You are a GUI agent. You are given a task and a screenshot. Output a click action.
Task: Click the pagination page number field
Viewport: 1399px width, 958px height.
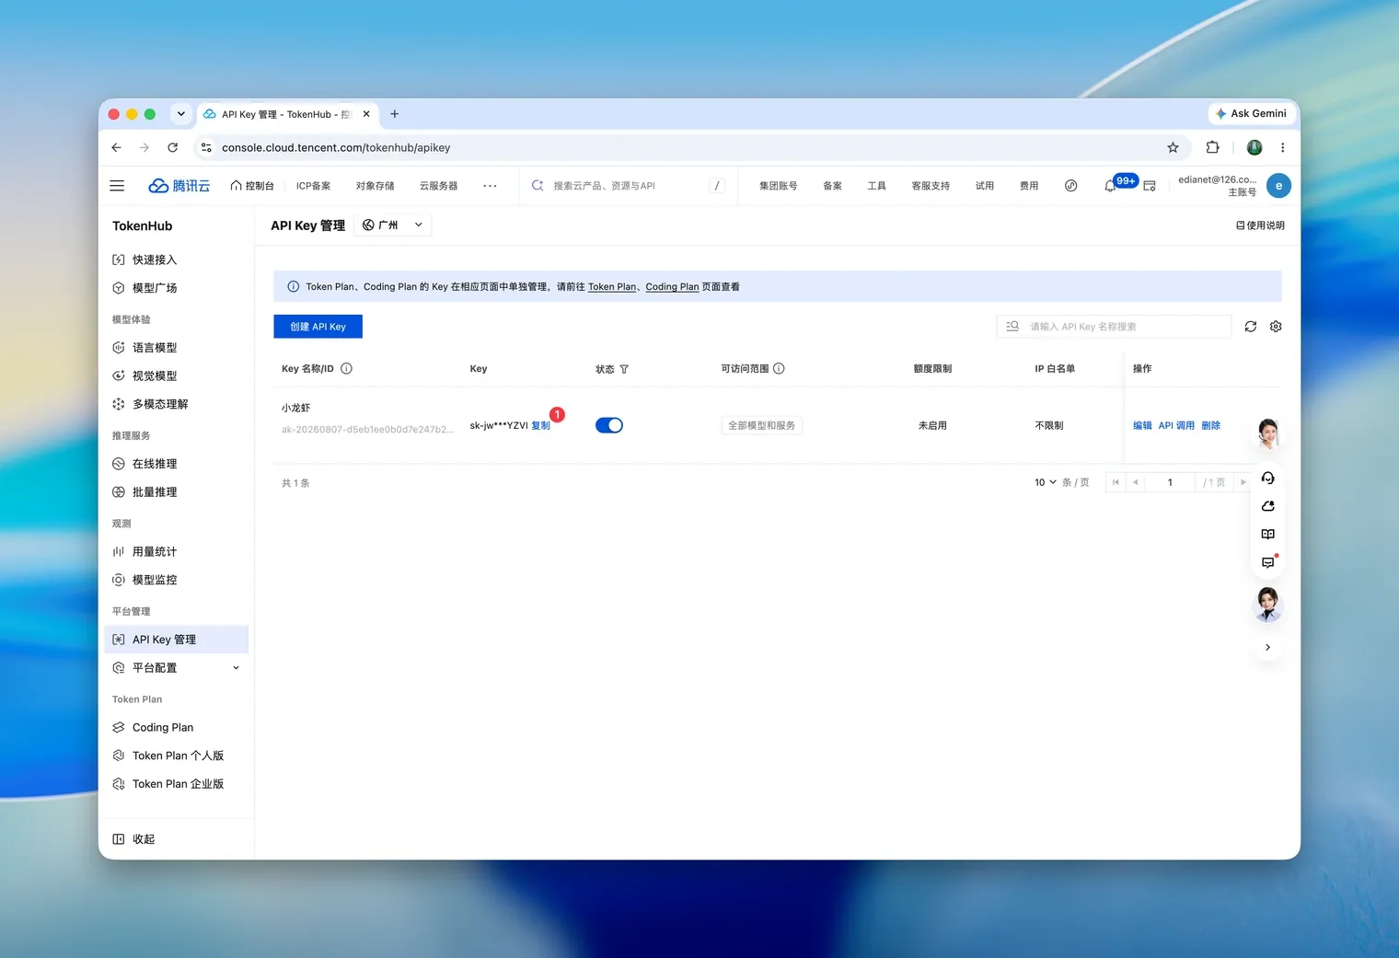tap(1170, 482)
